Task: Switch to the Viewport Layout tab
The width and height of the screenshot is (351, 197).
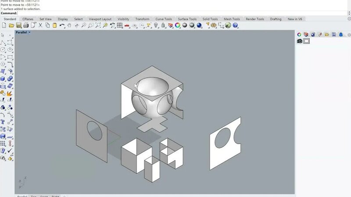Action: pos(100,19)
